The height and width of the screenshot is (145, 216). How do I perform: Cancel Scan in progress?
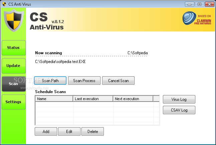click(x=118, y=81)
